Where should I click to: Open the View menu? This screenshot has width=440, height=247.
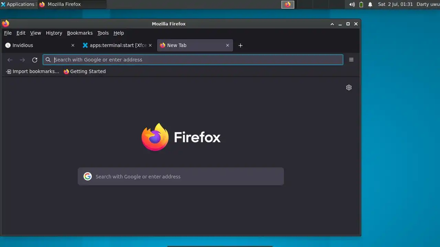(35, 33)
